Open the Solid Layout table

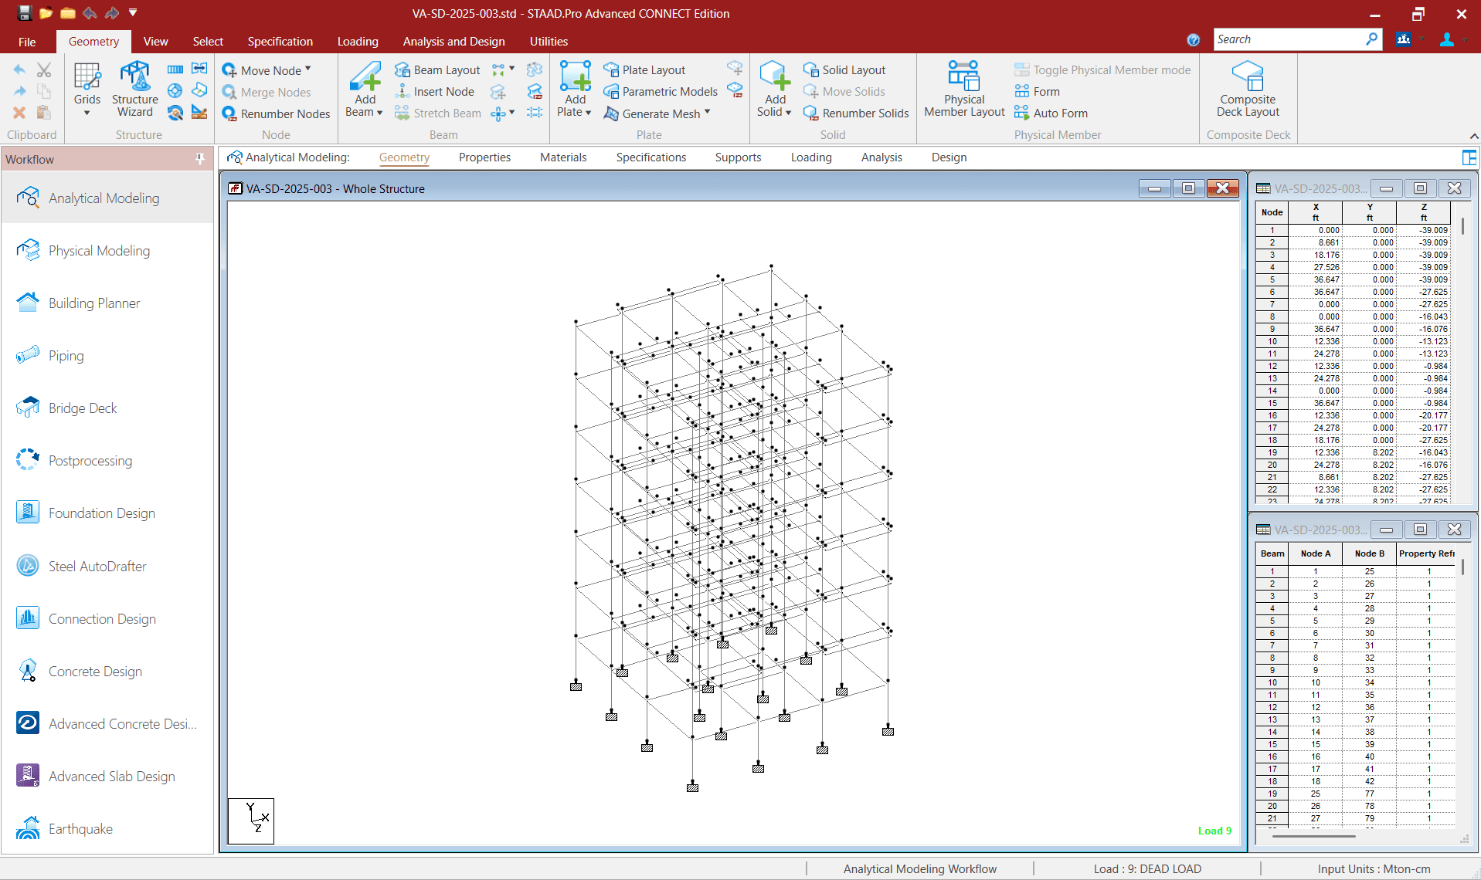tap(844, 70)
